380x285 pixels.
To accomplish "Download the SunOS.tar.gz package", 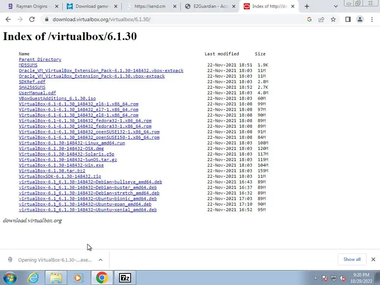I will click(x=68, y=160).
